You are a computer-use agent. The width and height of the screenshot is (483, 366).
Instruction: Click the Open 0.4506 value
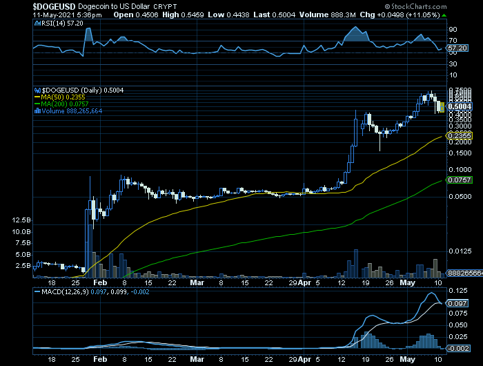point(136,15)
